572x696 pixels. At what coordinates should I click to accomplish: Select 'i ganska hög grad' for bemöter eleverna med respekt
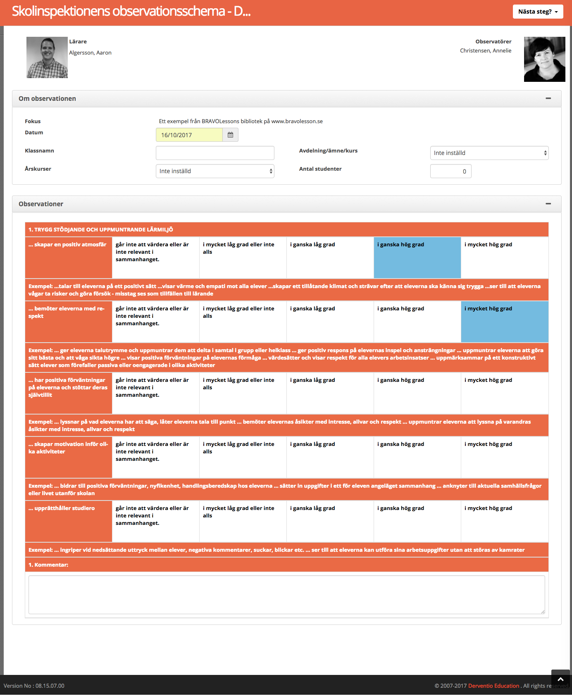(x=417, y=322)
